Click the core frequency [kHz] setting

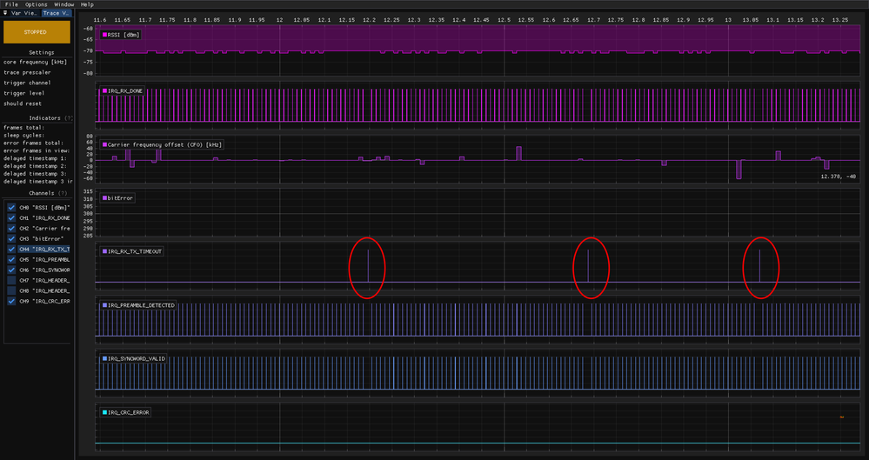pyautogui.click(x=33, y=62)
